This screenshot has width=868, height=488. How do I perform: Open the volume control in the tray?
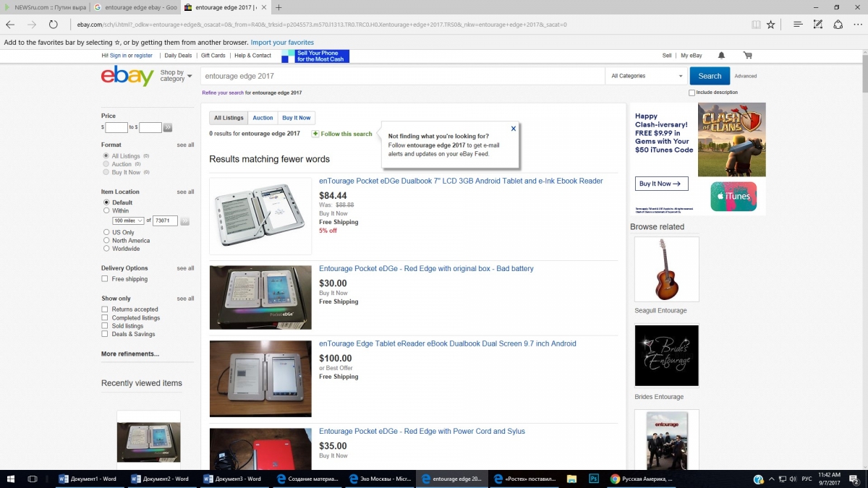coord(794,479)
